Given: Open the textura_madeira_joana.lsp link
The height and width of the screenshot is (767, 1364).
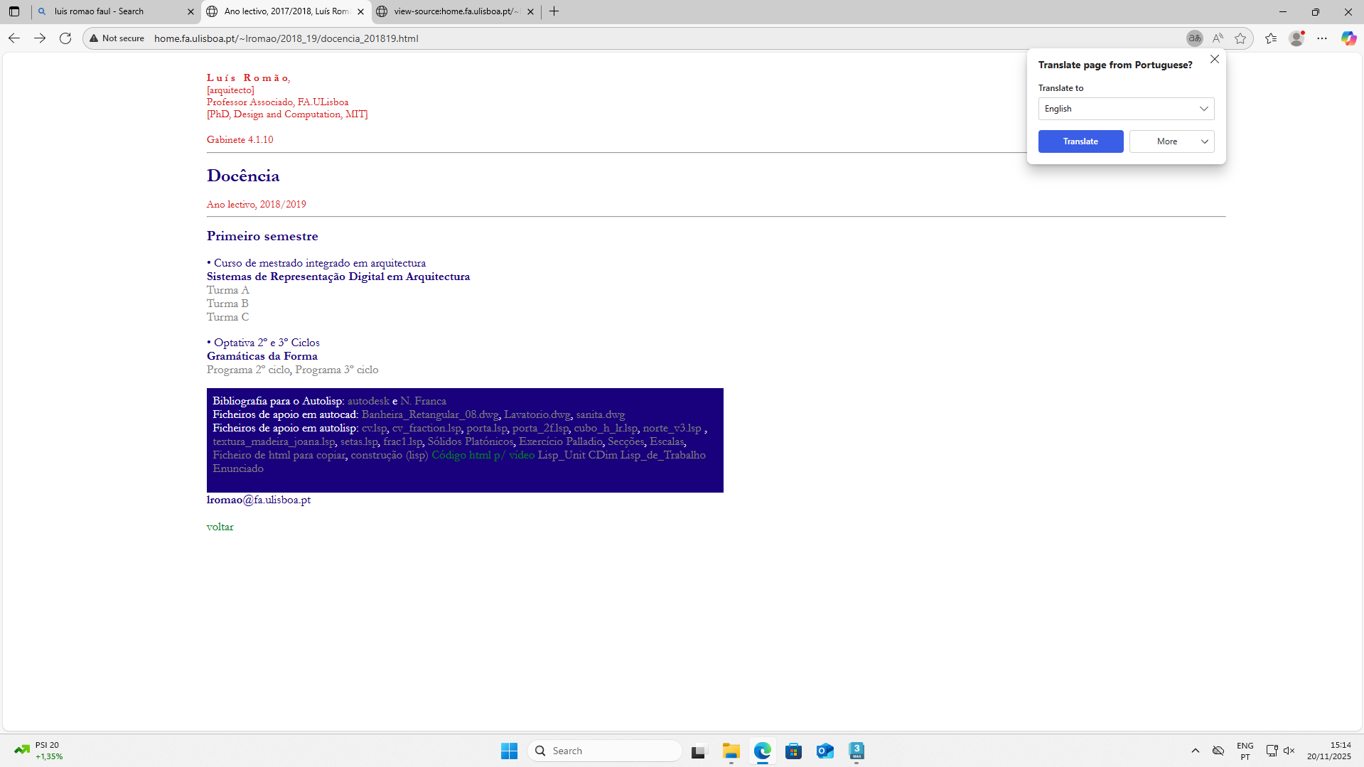Looking at the screenshot, I should click(274, 441).
